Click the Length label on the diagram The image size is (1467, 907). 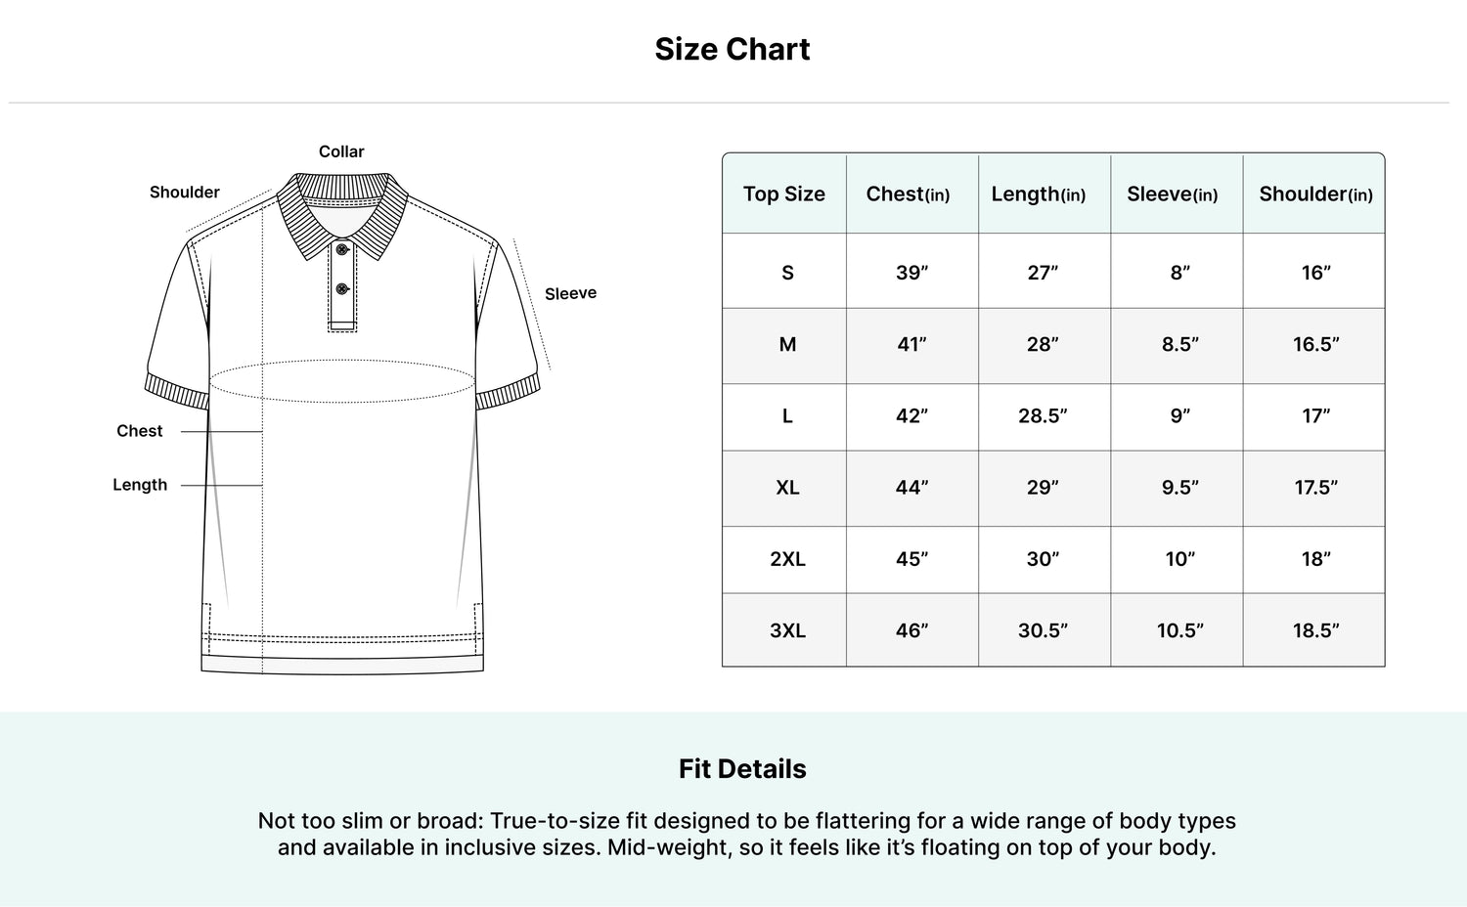140,485
